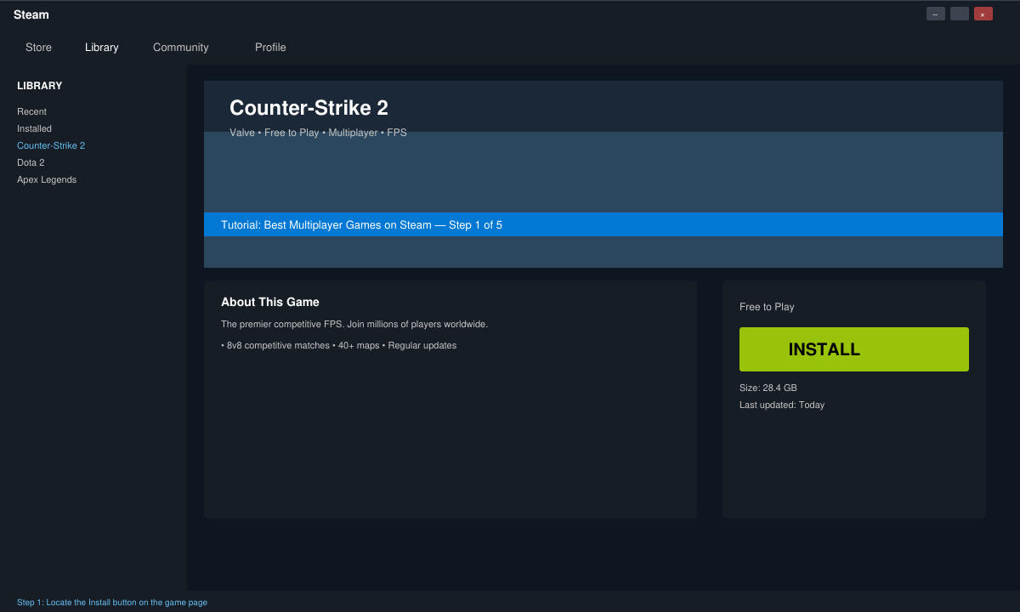Minimize the Steam window
The image size is (1020, 612).
[x=936, y=14]
